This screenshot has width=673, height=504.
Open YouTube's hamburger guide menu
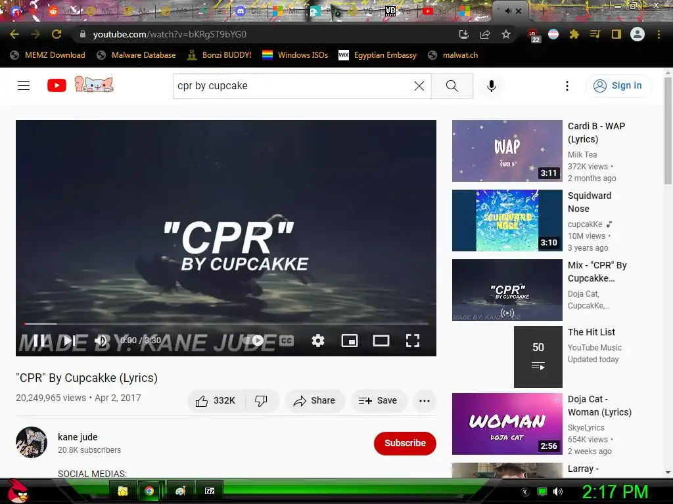pyautogui.click(x=24, y=86)
